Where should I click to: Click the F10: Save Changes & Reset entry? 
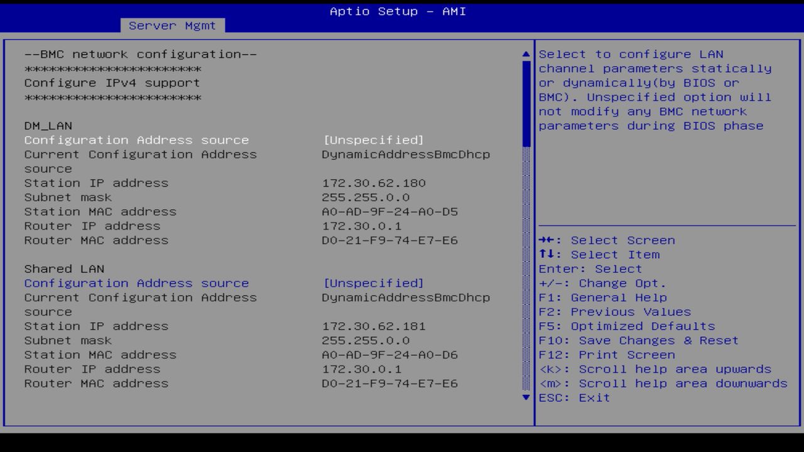(639, 340)
